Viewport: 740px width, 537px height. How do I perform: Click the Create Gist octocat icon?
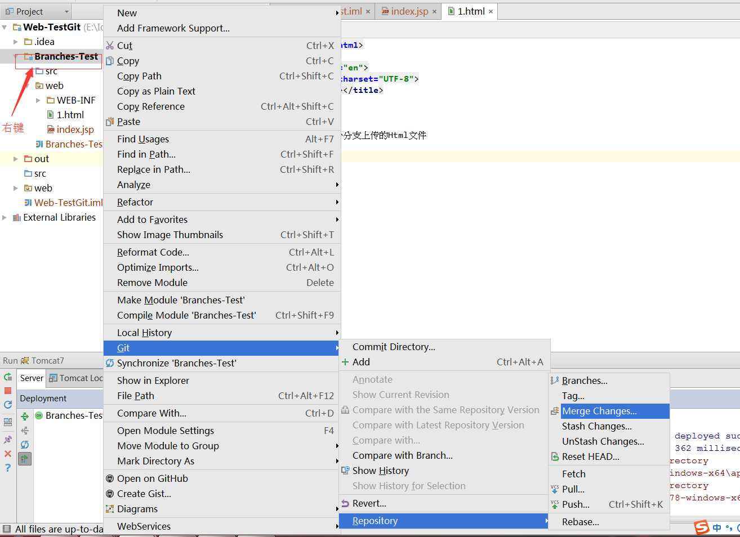[110, 494]
